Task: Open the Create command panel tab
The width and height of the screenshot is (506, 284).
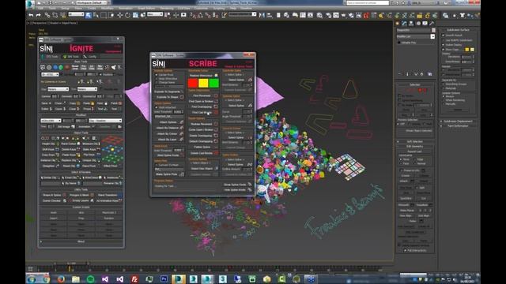Action: 397,23
